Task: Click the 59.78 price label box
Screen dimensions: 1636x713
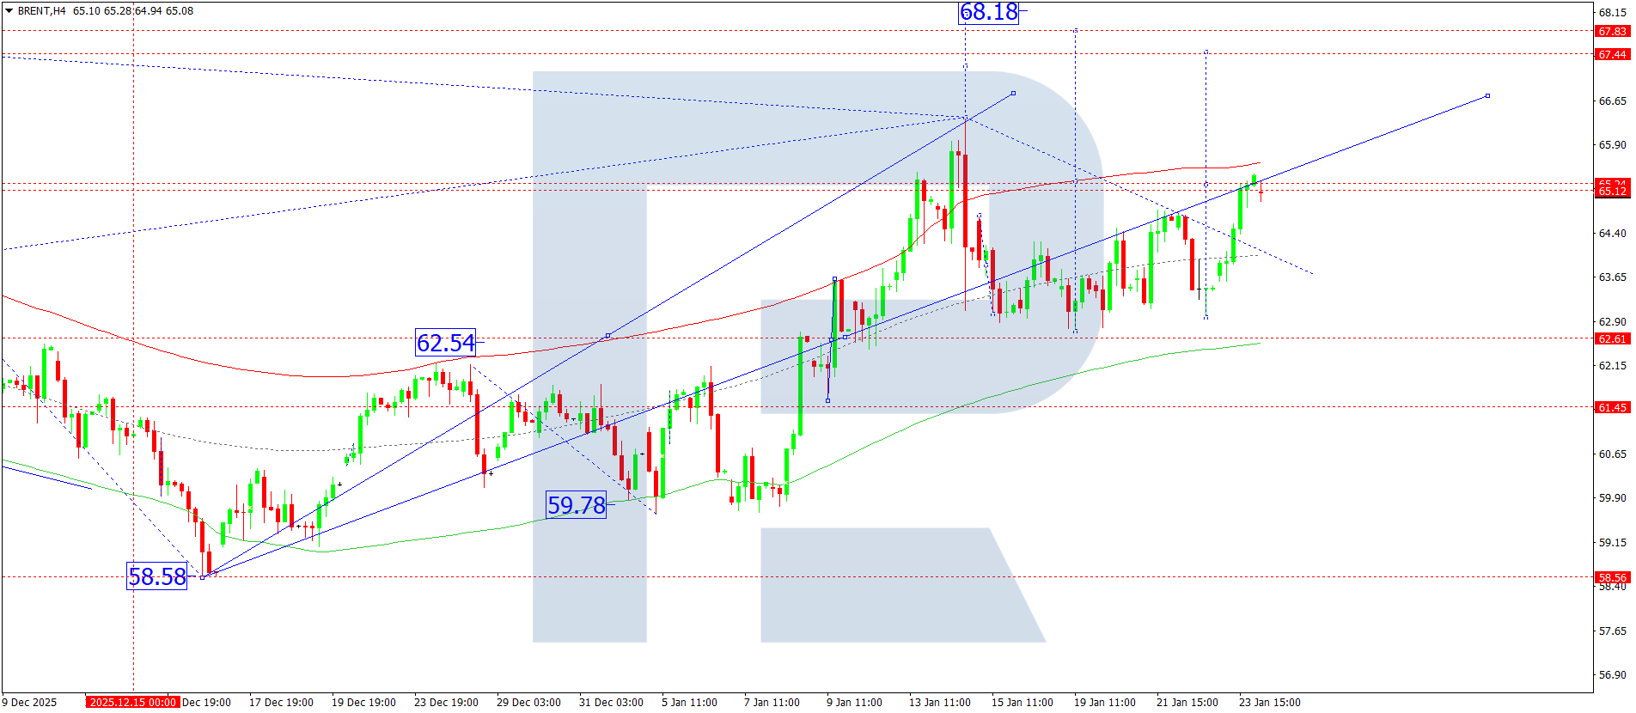Action: tap(576, 505)
